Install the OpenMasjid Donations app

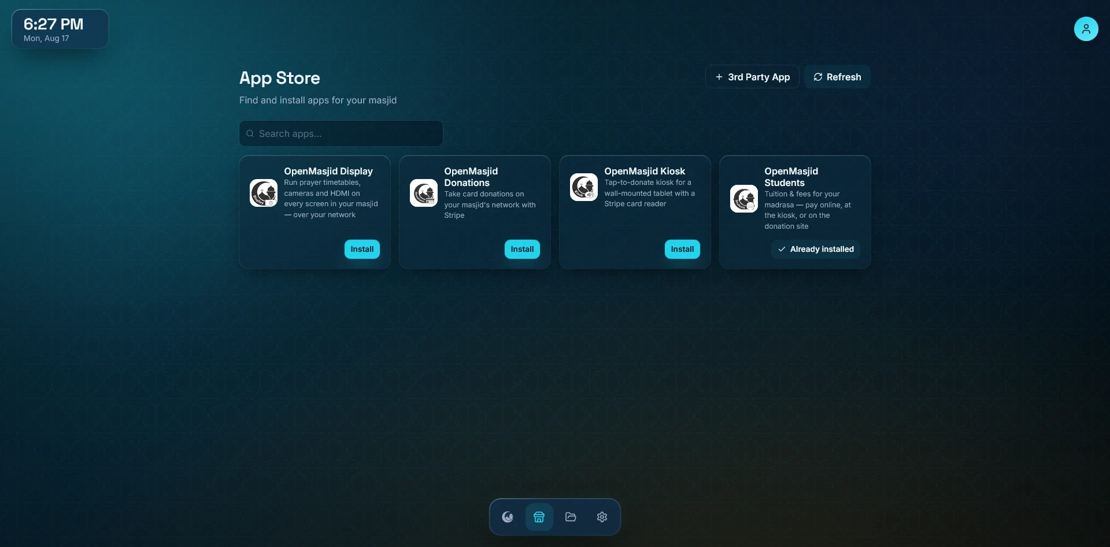click(522, 249)
